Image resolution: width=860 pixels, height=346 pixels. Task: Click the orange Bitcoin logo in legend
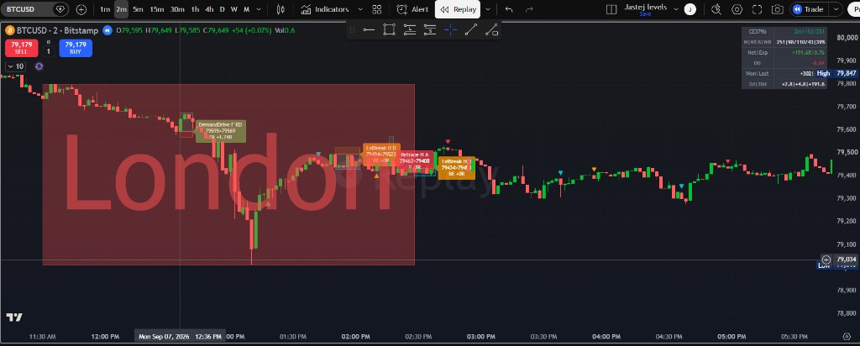[x=10, y=31]
